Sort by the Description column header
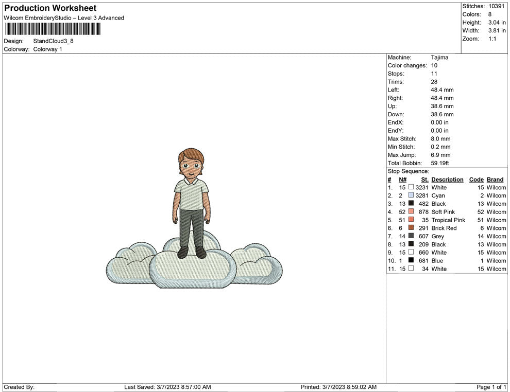 447,179
